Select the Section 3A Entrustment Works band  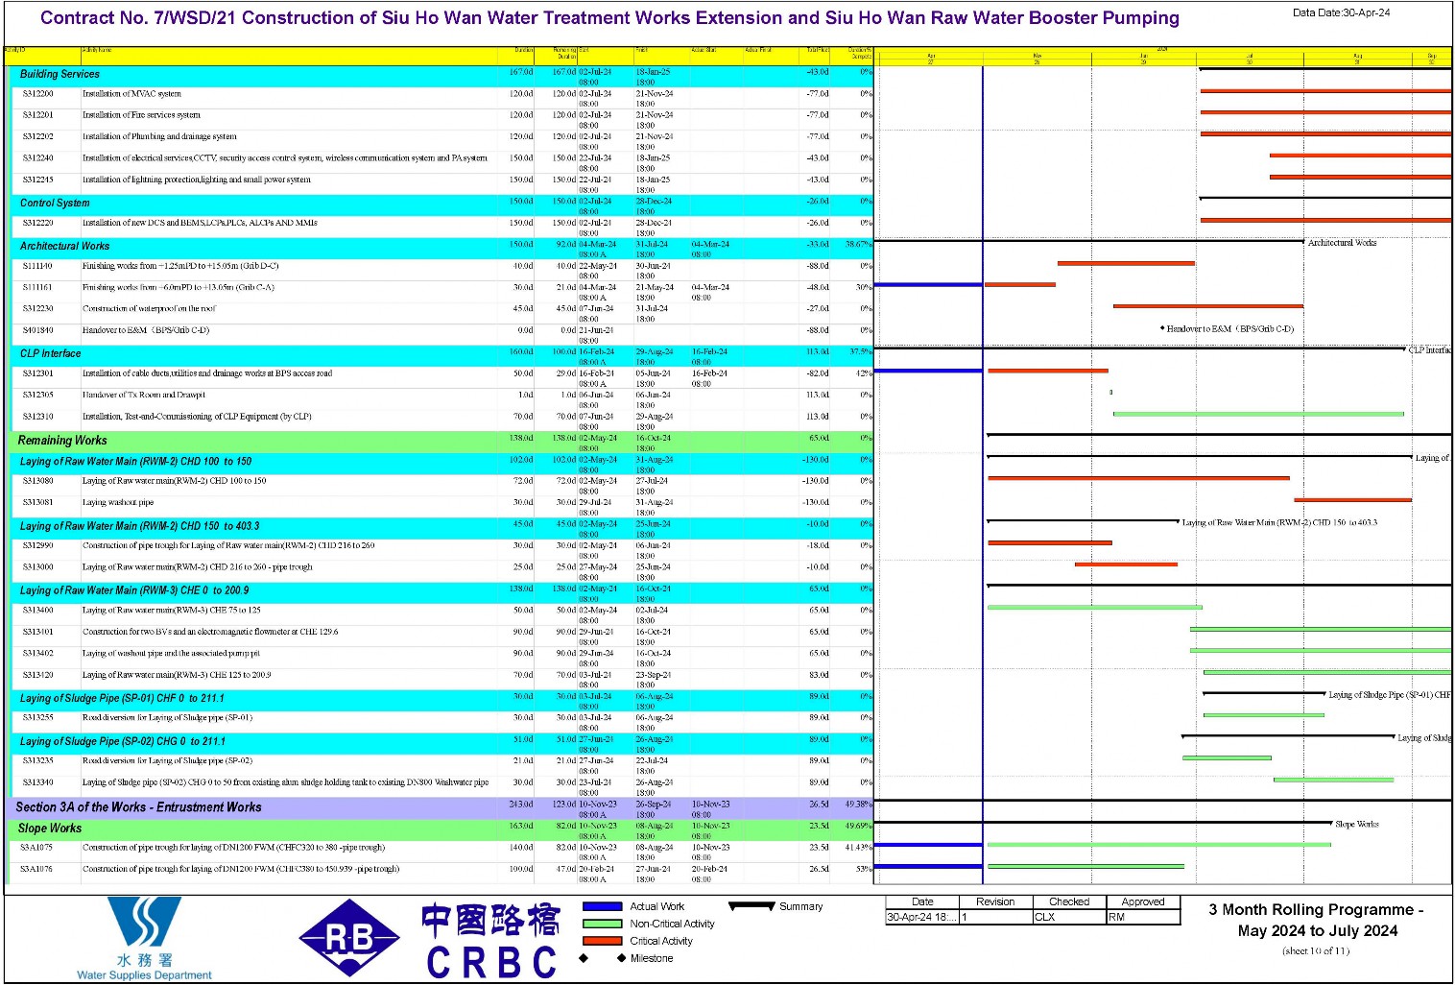click(439, 807)
